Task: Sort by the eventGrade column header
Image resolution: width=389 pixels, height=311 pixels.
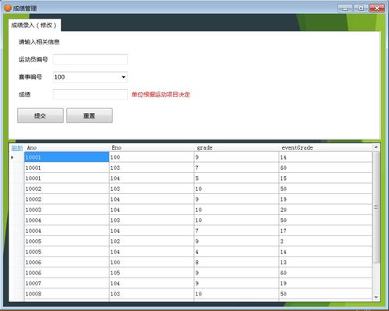Action: coord(326,148)
